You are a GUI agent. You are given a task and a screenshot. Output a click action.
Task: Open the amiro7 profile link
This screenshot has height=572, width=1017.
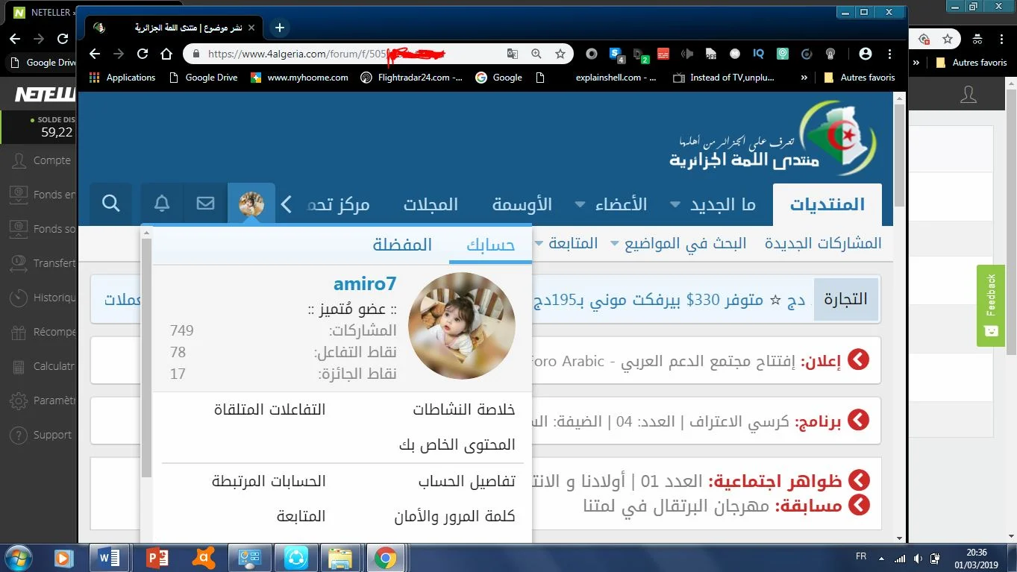(364, 284)
